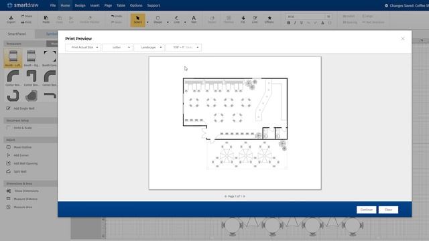Viewport: 429px width, 241px height.
Task: Toggle bold formatting
Action: click(x=288, y=23)
